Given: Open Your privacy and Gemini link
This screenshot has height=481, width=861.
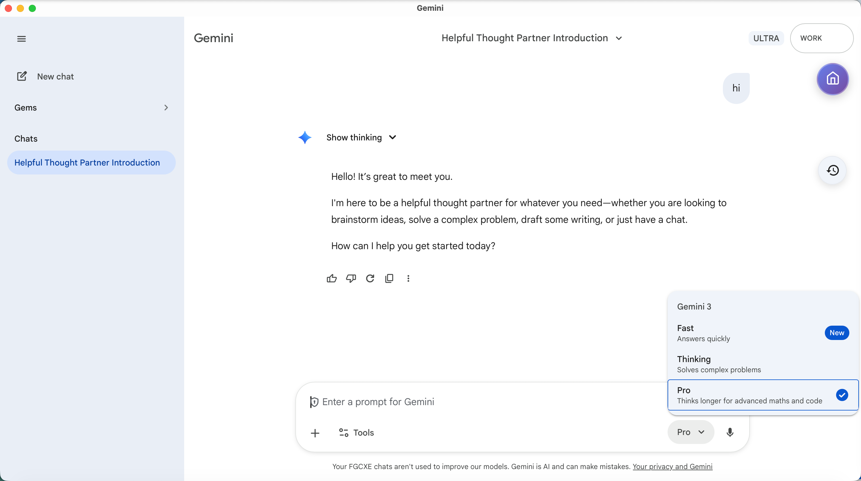Looking at the screenshot, I should [x=672, y=467].
